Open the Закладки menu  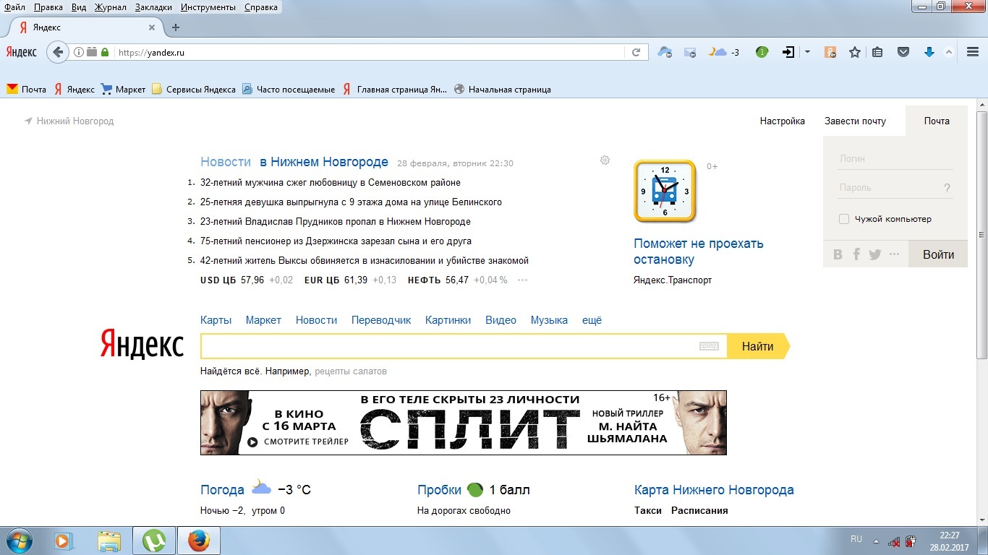tap(154, 7)
